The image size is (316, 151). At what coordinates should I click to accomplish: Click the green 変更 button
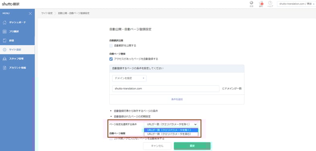point(192,146)
